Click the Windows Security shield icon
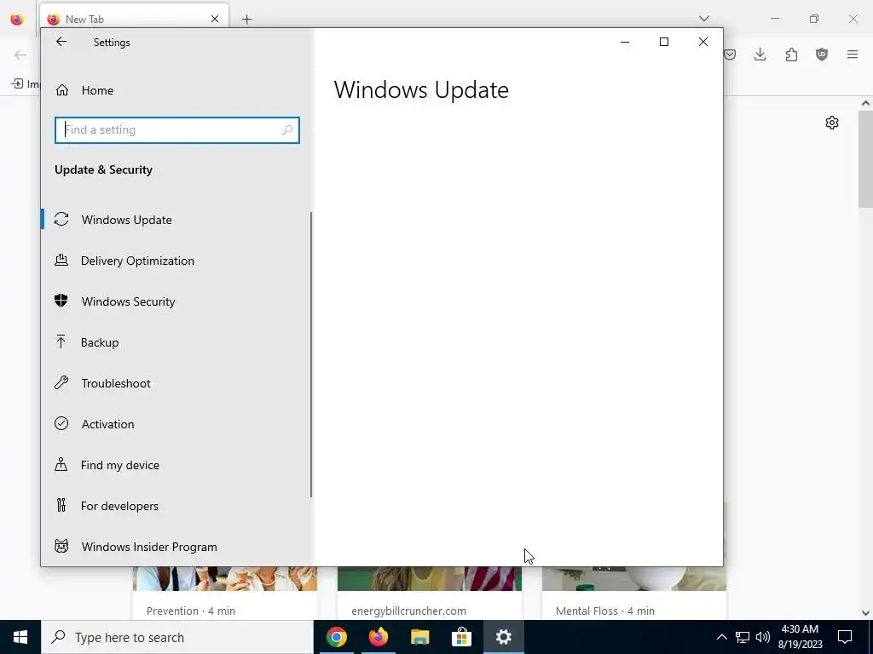This screenshot has width=873, height=654. coord(61,301)
